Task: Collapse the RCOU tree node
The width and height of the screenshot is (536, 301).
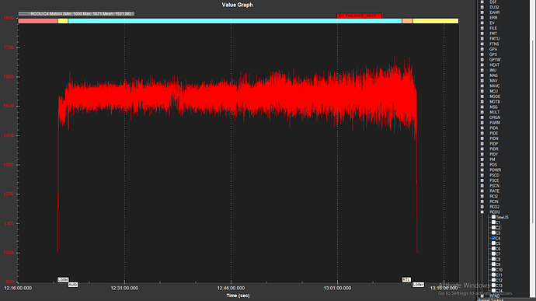Action: click(482, 212)
